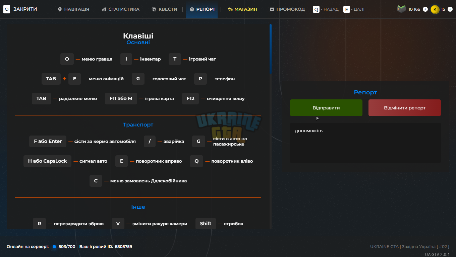Click the R keycap for перезарядити зброю
Viewport: 456px width, 257px height.
click(39, 224)
